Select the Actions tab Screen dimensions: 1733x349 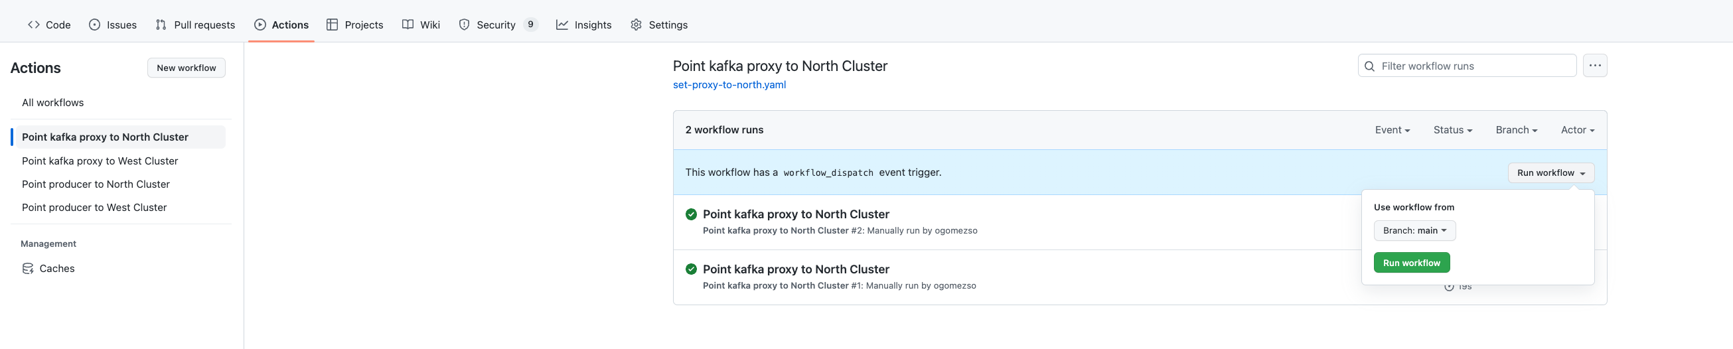(281, 25)
